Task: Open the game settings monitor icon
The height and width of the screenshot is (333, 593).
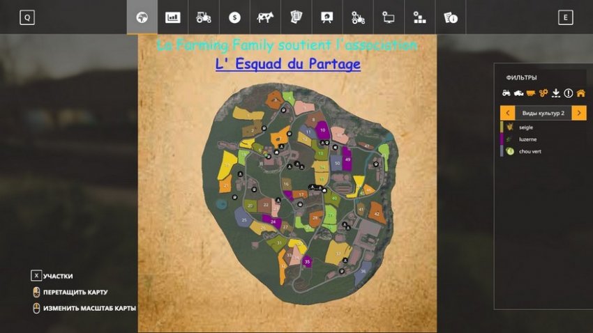Action: 389,17
